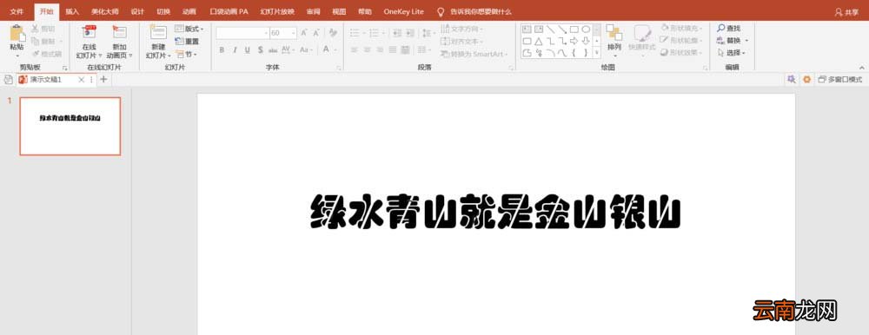Screen dimensions: 869x335
Task: Open the Section (节) dropdown
Action: click(186, 55)
